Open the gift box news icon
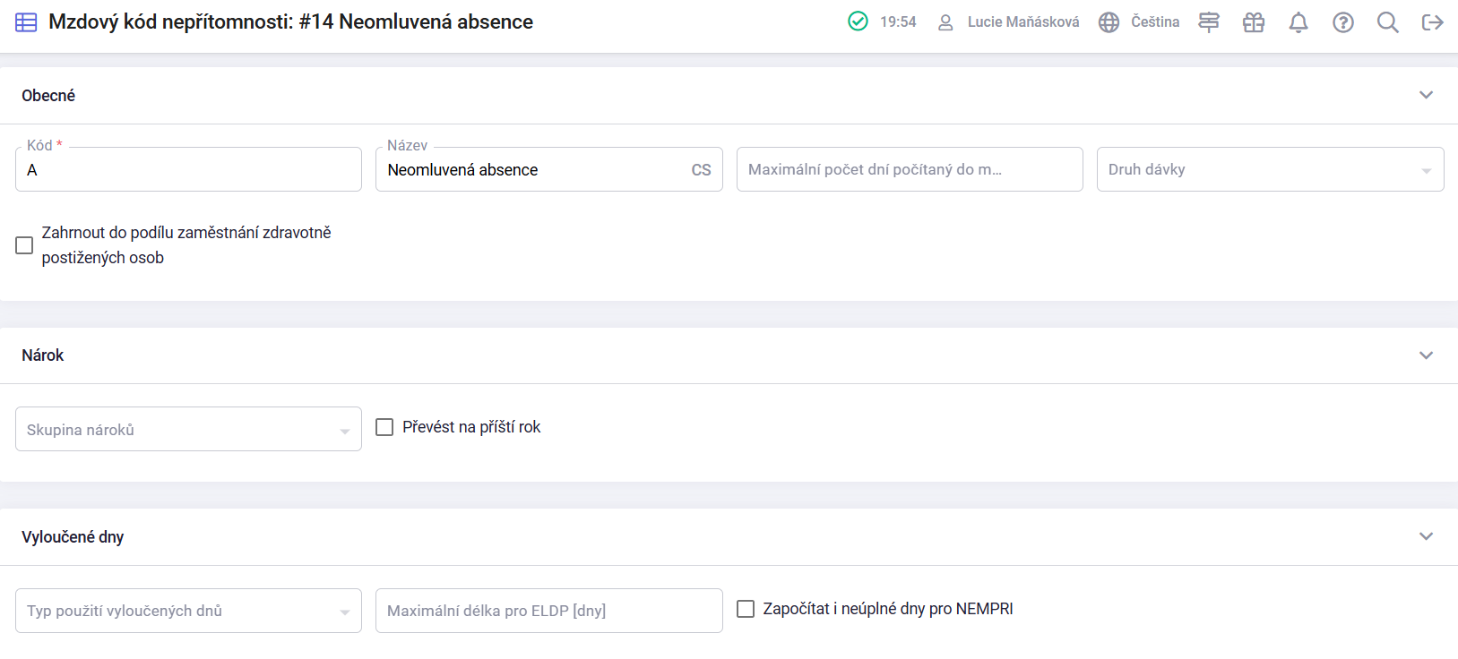This screenshot has width=1458, height=659. [x=1254, y=22]
